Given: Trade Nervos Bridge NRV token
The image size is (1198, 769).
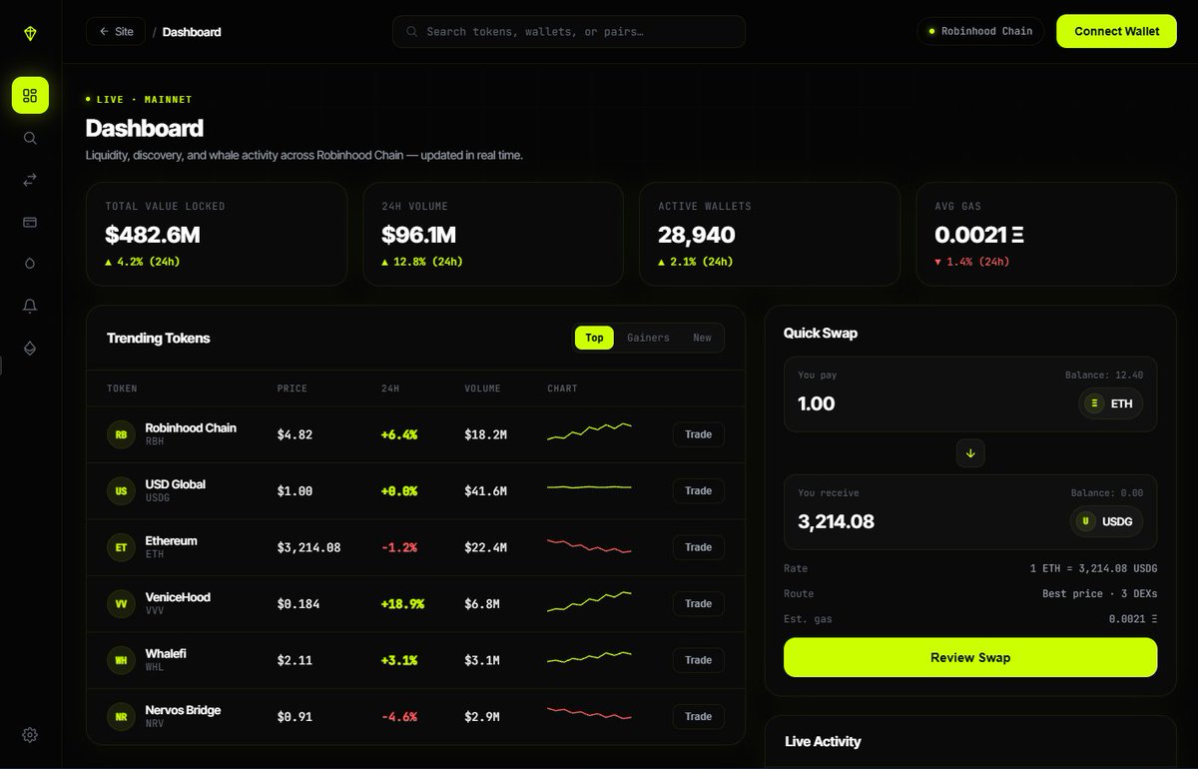Looking at the screenshot, I should pyautogui.click(x=699, y=716).
